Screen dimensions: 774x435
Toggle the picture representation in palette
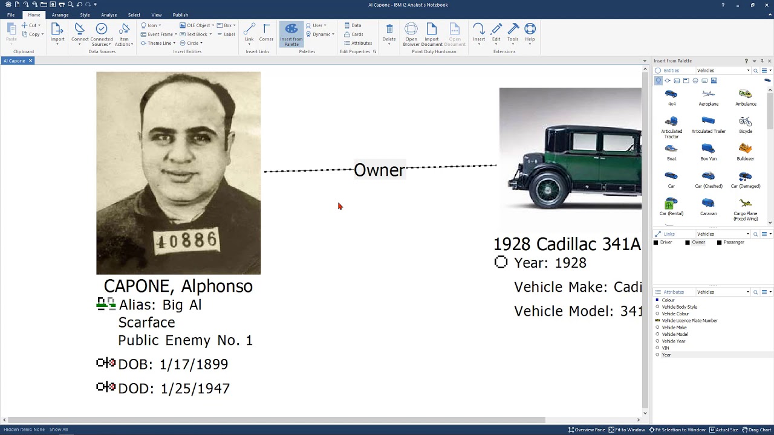pos(714,81)
